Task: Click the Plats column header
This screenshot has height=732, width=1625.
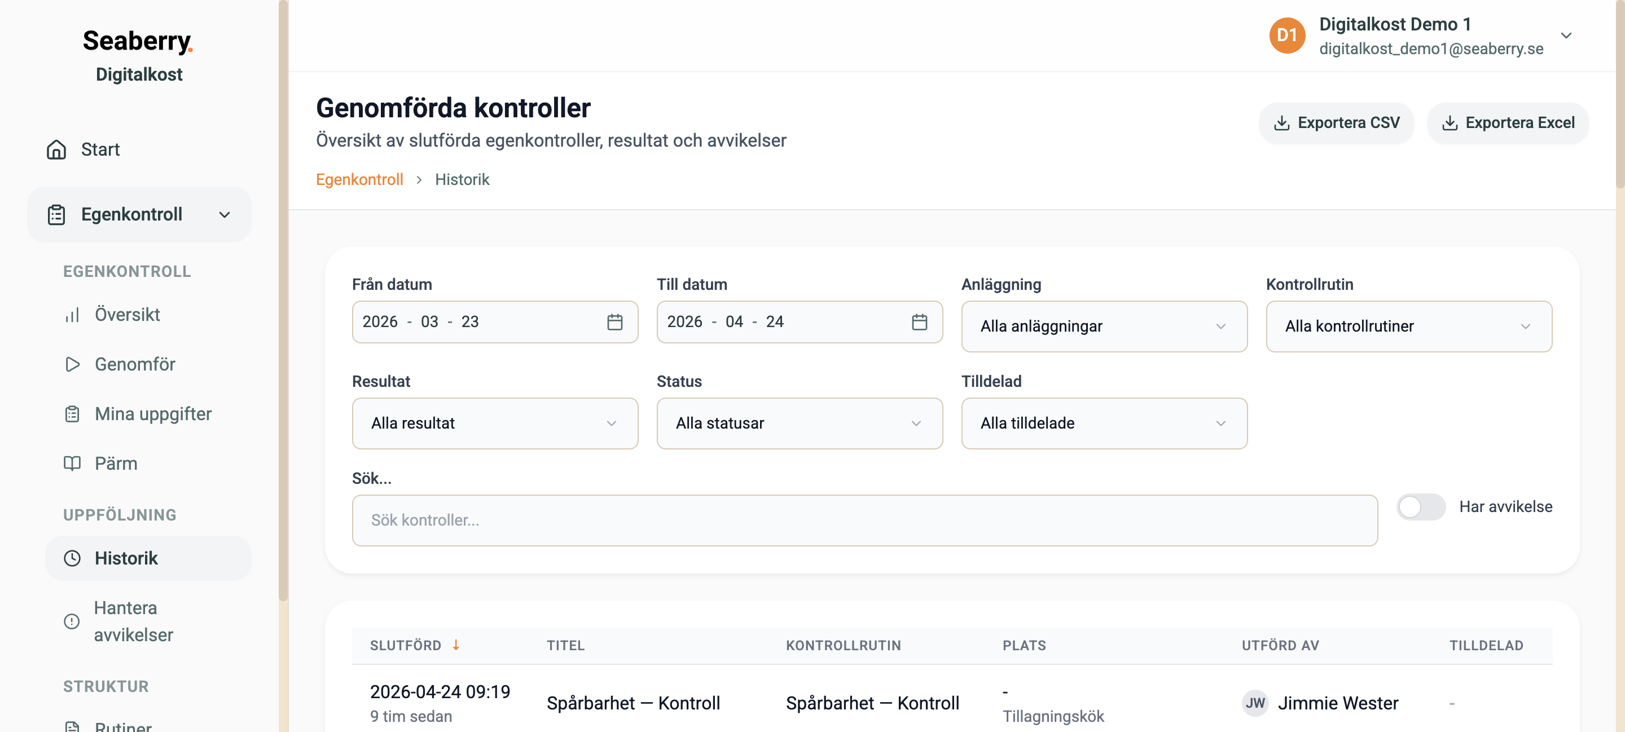Action: [1024, 645]
